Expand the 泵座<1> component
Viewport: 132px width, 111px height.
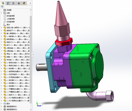click(2, 54)
